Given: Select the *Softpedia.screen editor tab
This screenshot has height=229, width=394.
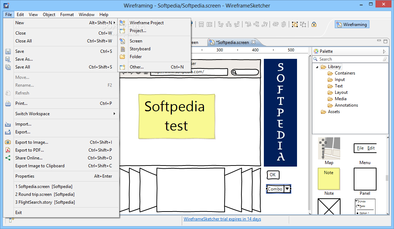Looking at the screenshot, I should pos(233,42).
